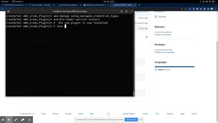The width and height of the screenshot is (218, 123).
Task: Open the Status footer link
Action: coord(81,114)
